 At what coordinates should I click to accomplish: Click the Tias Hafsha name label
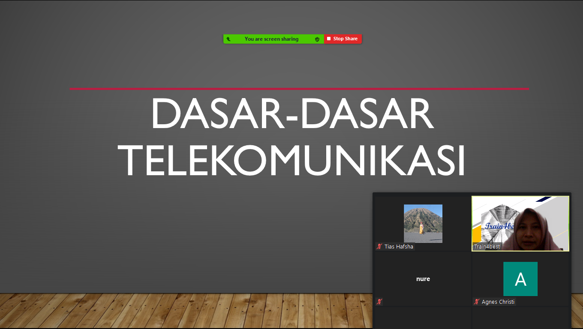click(399, 247)
